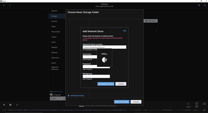Open search with the magnifier icon
Viewport: 208px width, 113px height.
click(205, 5)
